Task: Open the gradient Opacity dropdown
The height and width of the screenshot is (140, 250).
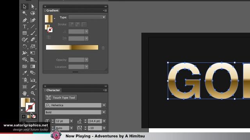Action: click(86, 60)
